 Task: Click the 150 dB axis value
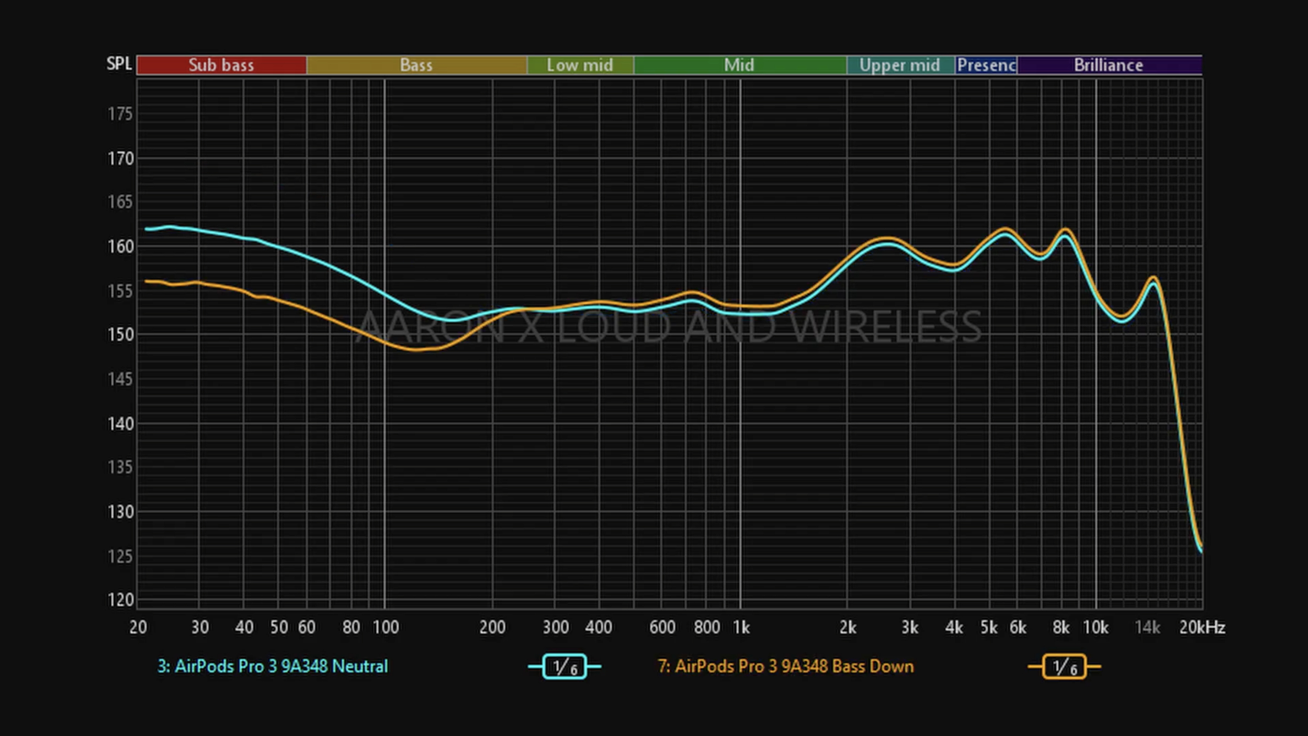[x=120, y=335]
